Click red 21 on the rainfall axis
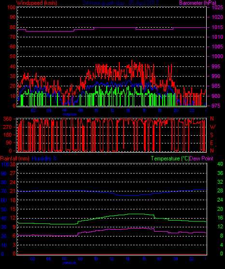The height and width of the screenshot is (269, 225). tap(13, 191)
